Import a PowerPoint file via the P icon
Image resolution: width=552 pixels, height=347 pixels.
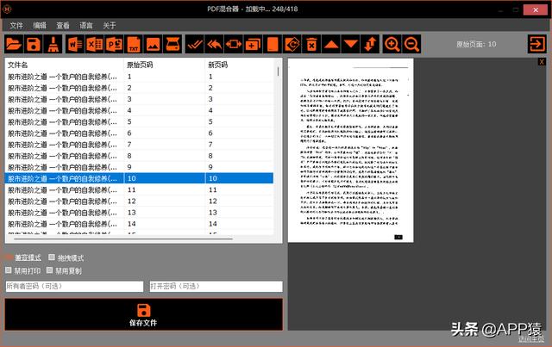click(x=115, y=44)
